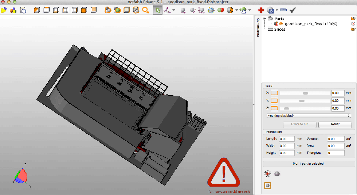Click the platform information icon
Screen dimensions: 357x195
(x=23, y=10)
